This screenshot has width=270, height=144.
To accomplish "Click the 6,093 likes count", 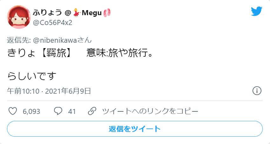I will (31, 112).
